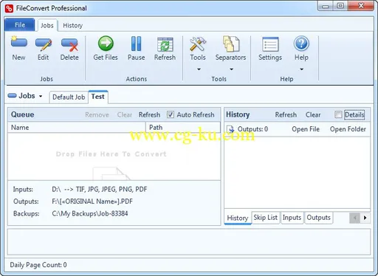Open the Jobs dropdown arrow beside the tabs
378x276 pixels.
point(41,96)
